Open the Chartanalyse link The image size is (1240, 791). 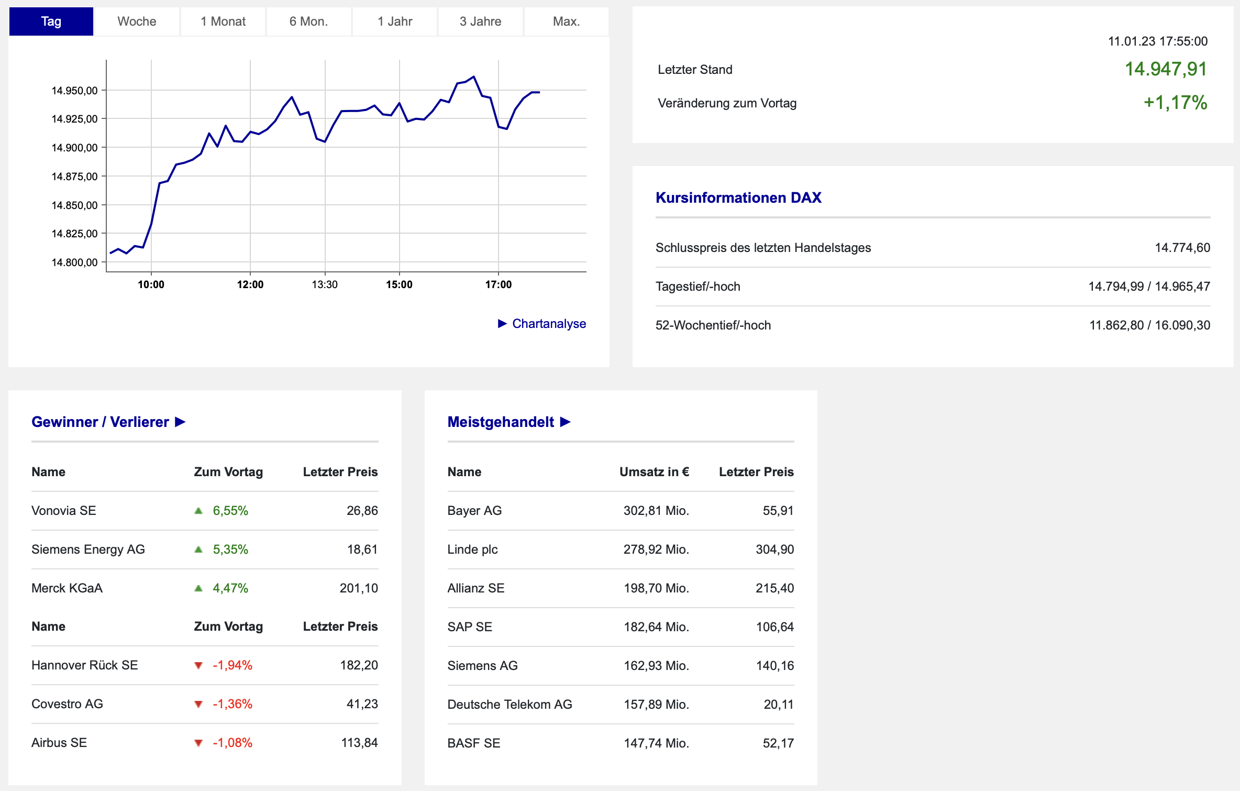point(549,324)
